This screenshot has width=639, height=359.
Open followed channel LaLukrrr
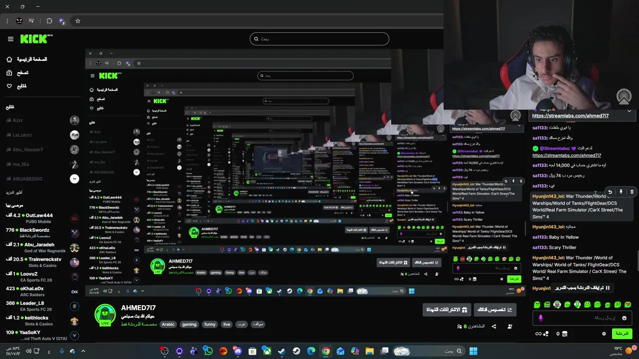tap(42, 135)
